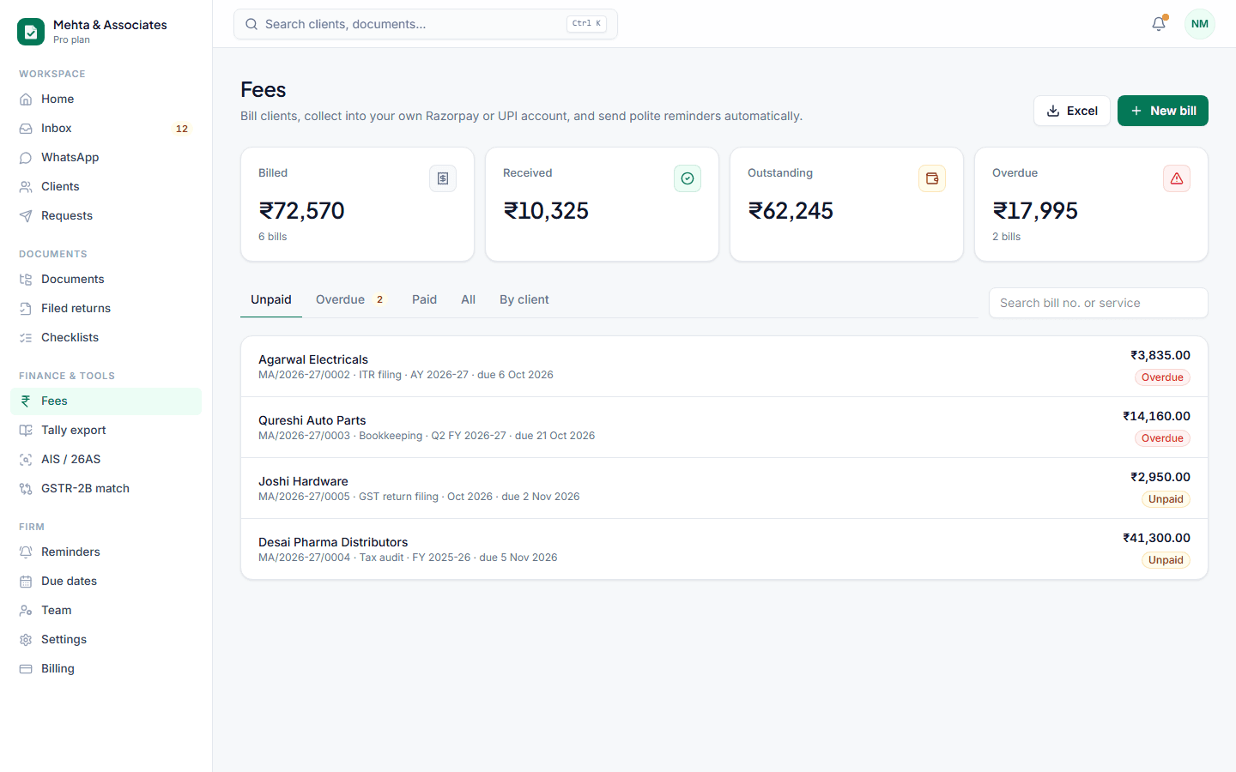Click the Mehta & Associates logo icon
The width and height of the screenshot is (1236, 772).
[x=31, y=32]
